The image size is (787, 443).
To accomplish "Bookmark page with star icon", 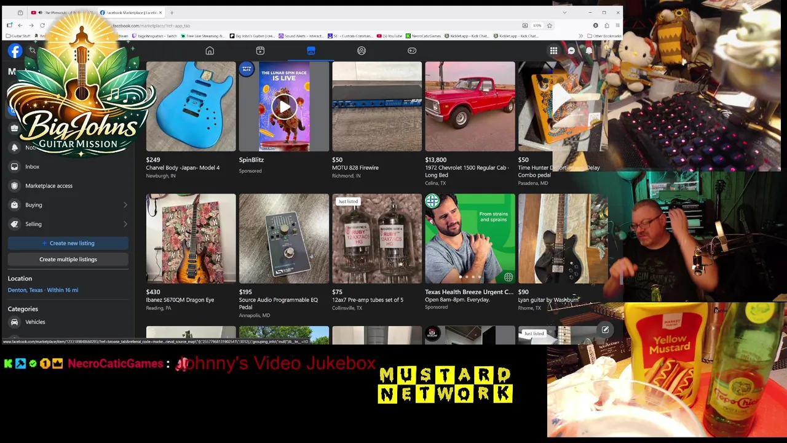I will (549, 26).
